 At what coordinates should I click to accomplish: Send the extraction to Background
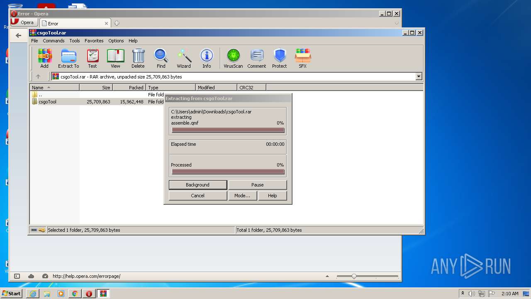tap(198, 185)
